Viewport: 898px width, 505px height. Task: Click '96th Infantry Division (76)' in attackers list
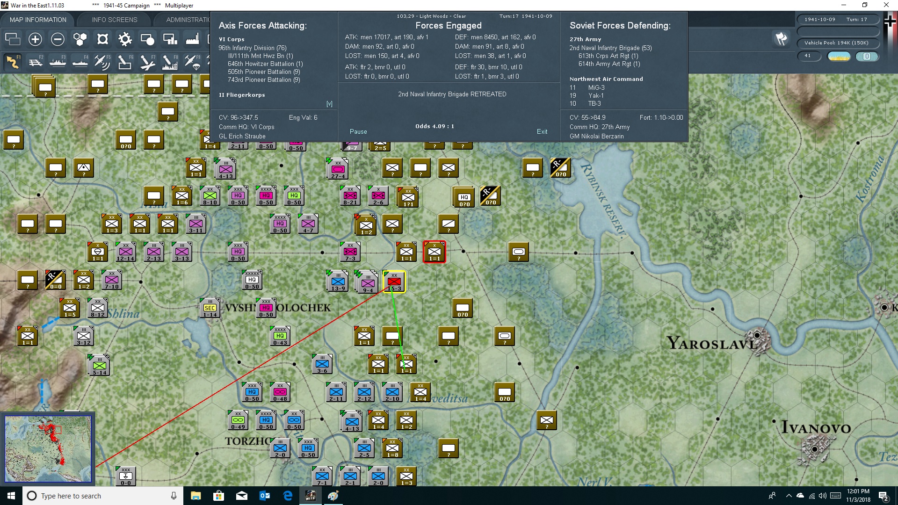point(253,48)
